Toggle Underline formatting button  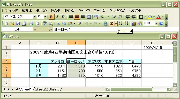click(63, 17)
